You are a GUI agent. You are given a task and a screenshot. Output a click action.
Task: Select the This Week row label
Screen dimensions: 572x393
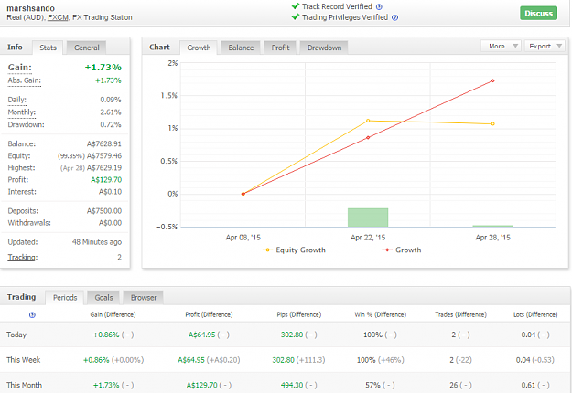point(24,360)
